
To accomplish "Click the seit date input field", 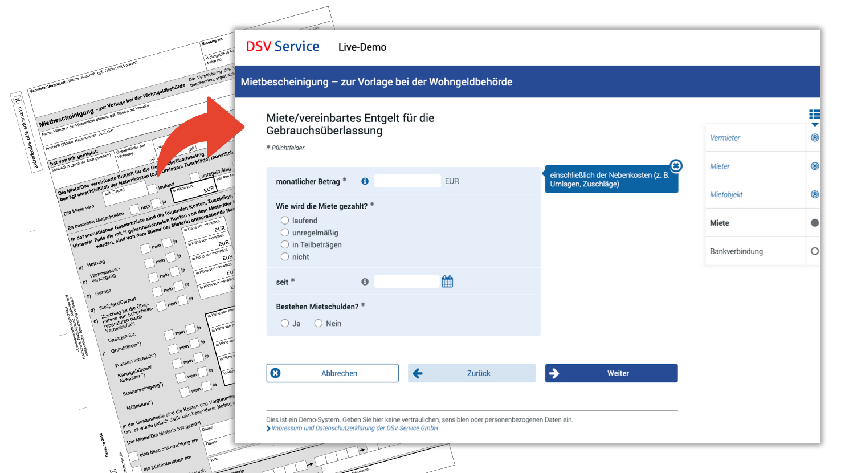I will [x=407, y=282].
